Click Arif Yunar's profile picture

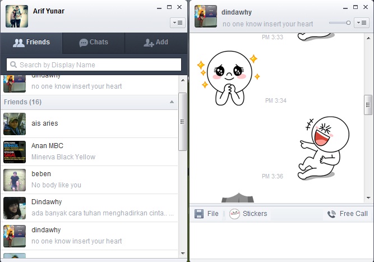[17, 16]
